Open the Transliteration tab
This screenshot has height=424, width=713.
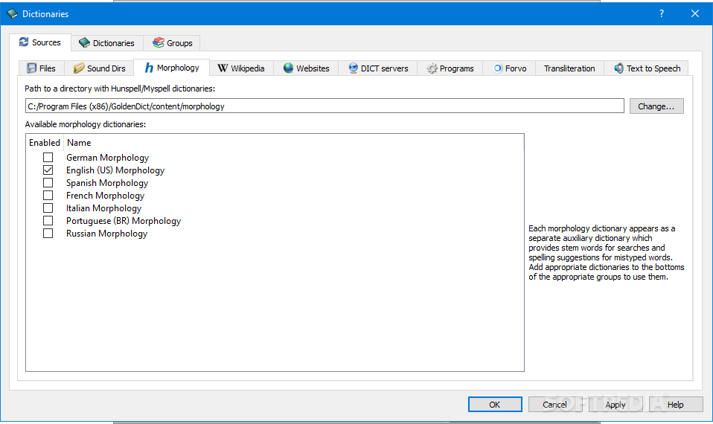pyautogui.click(x=569, y=68)
